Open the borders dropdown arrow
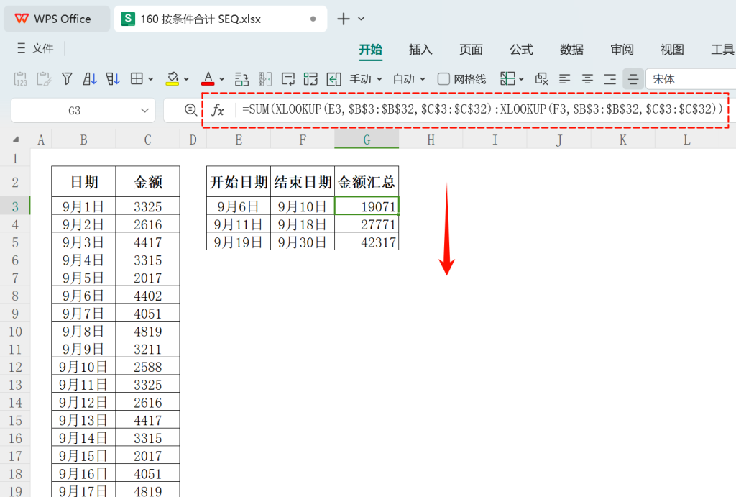 point(151,79)
